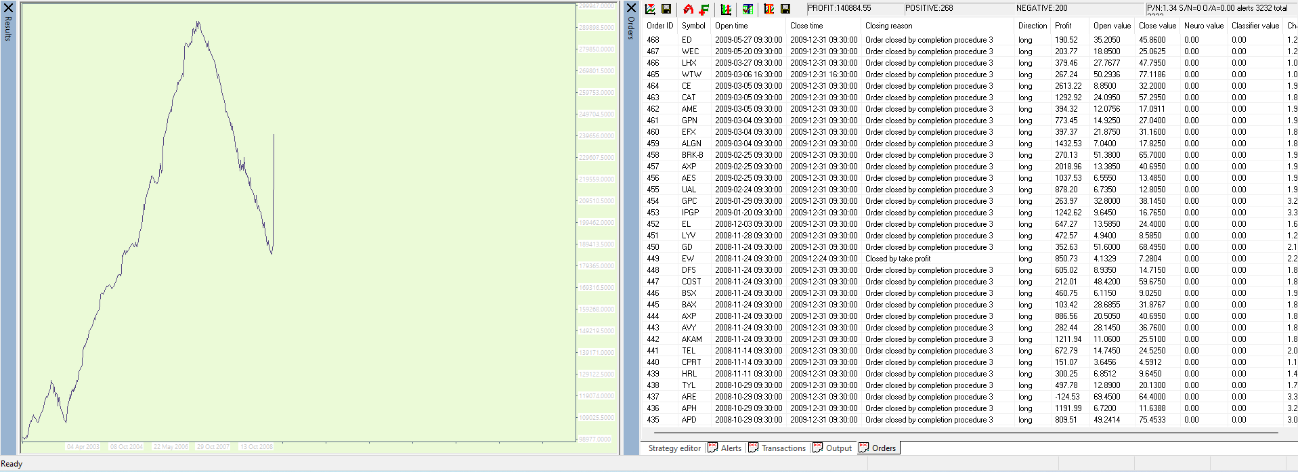Open the Transactions tab
The height and width of the screenshot is (472, 1298).
pyautogui.click(x=783, y=448)
